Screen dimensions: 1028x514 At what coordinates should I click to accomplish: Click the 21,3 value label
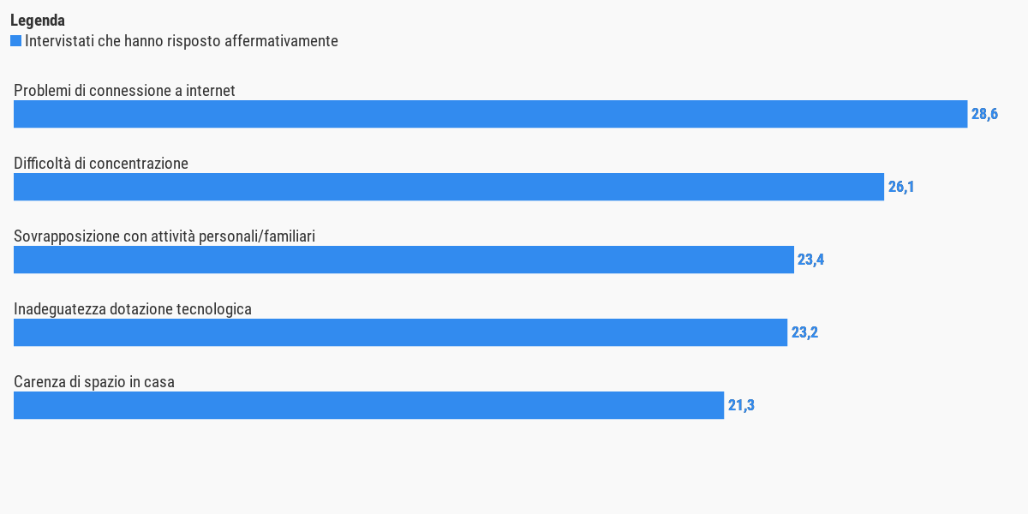[x=741, y=405]
